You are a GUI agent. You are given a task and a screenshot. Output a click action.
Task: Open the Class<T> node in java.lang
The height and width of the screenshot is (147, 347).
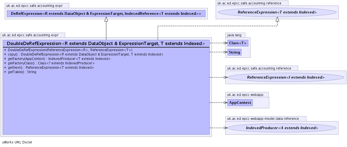click(x=238, y=43)
